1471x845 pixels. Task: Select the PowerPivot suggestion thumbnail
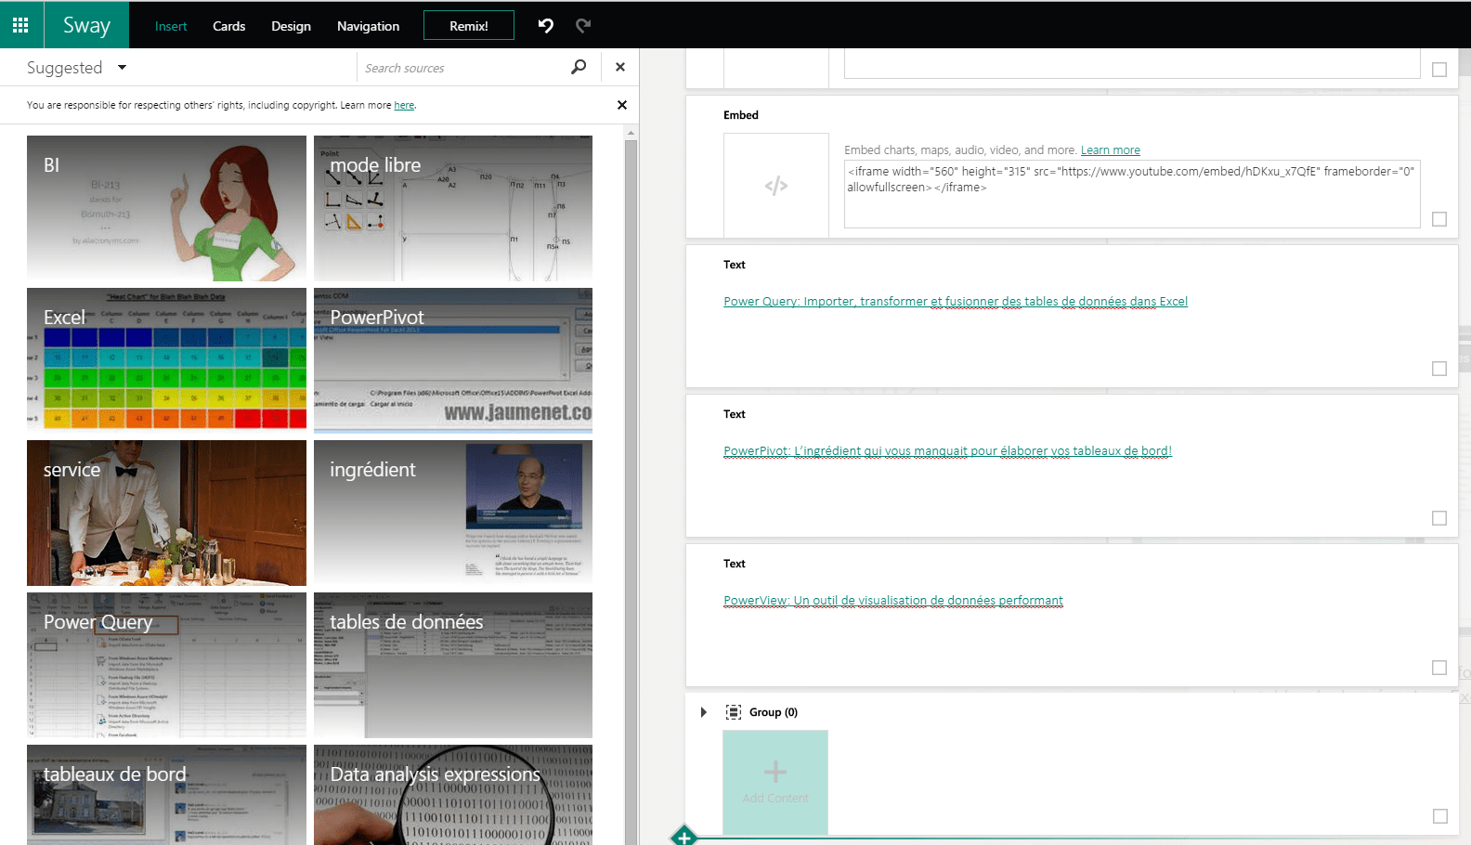click(x=453, y=360)
